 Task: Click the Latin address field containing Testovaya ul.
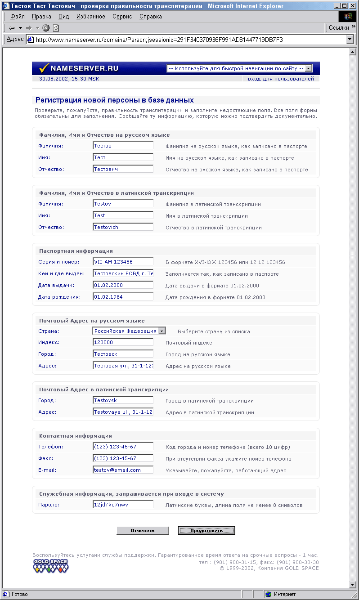123,412
